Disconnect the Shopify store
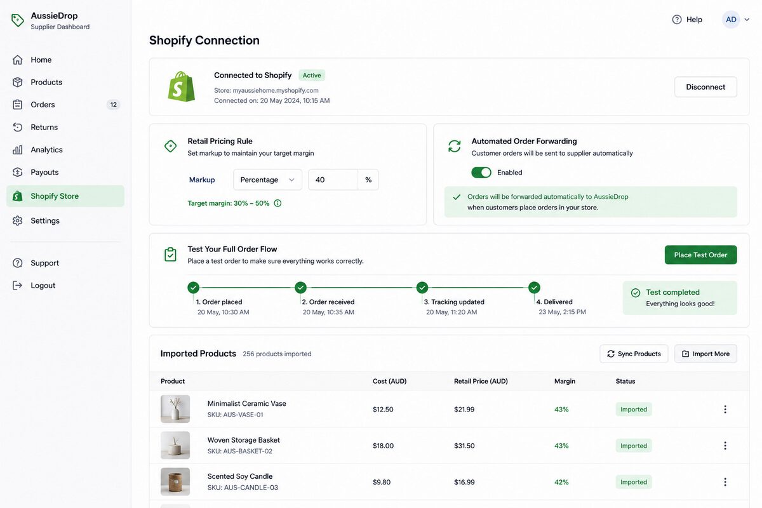The height and width of the screenshot is (508, 762). 705,87
